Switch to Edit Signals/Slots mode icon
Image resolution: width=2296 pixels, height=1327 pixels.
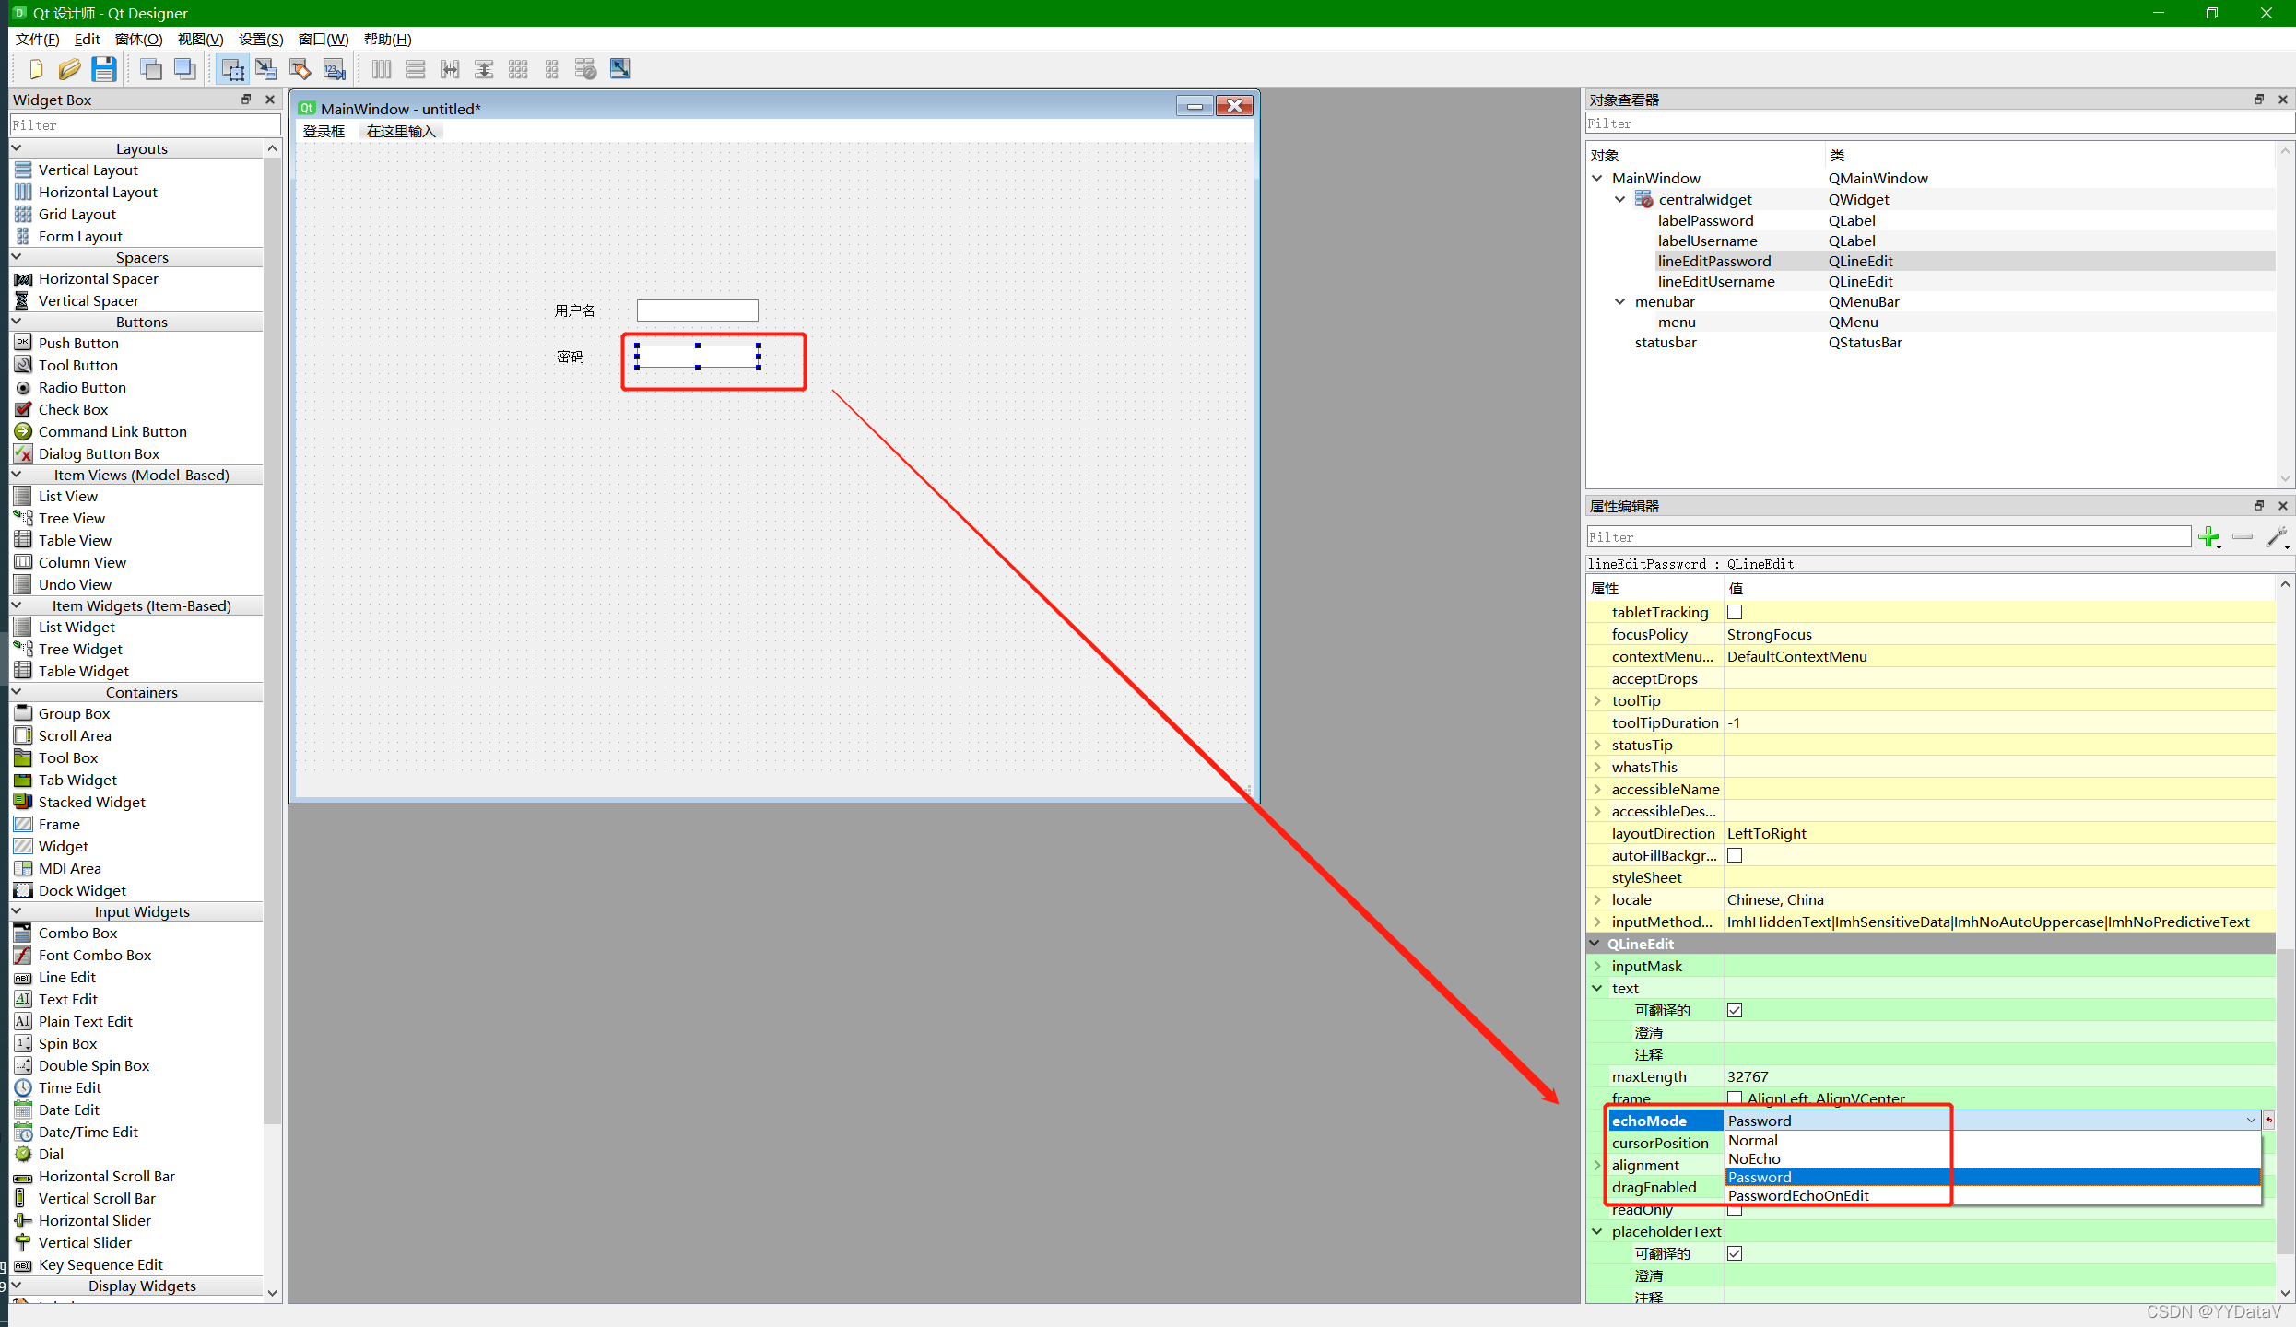266,69
